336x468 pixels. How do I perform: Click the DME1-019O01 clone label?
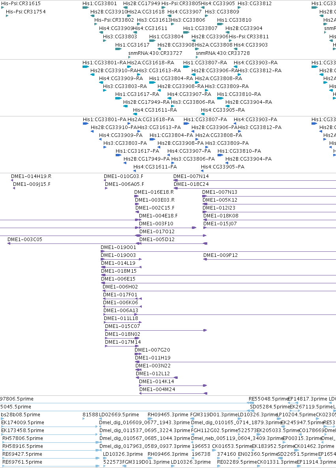point(118,247)
